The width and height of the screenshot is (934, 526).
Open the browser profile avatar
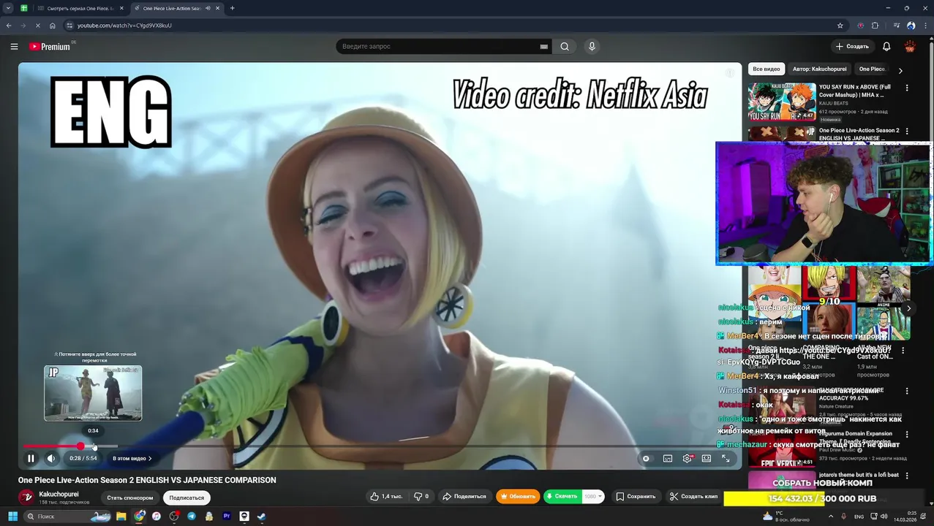tap(911, 26)
